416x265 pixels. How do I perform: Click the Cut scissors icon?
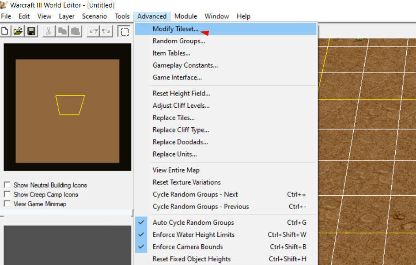(x=49, y=31)
